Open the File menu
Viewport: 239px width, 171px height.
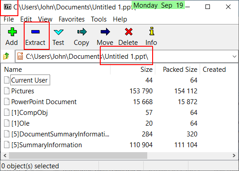9,19
